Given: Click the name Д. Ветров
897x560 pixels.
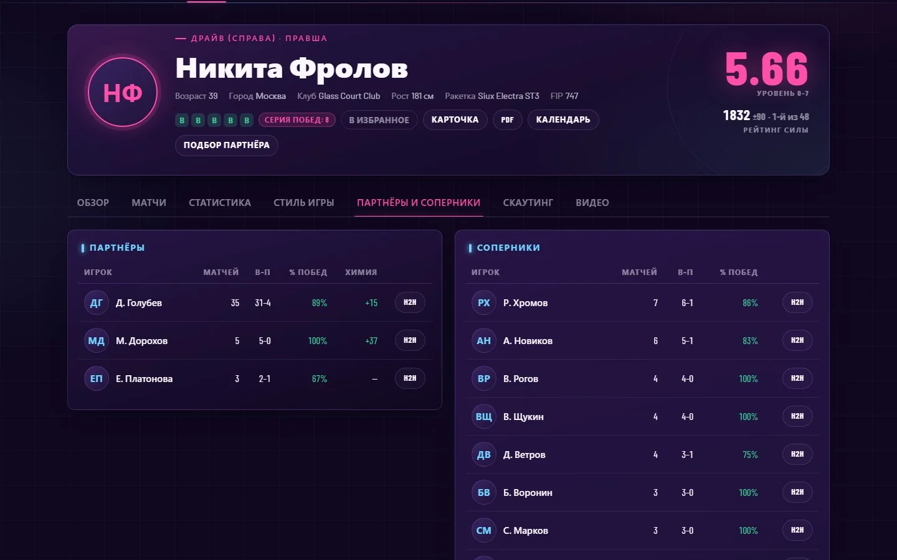Looking at the screenshot, I should [524, 455].
